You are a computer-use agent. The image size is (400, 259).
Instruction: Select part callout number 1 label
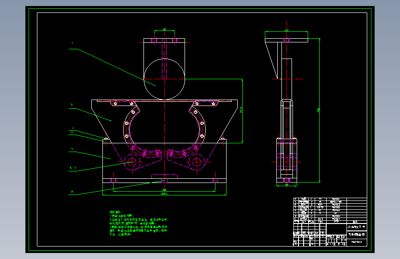coord(72,43)
